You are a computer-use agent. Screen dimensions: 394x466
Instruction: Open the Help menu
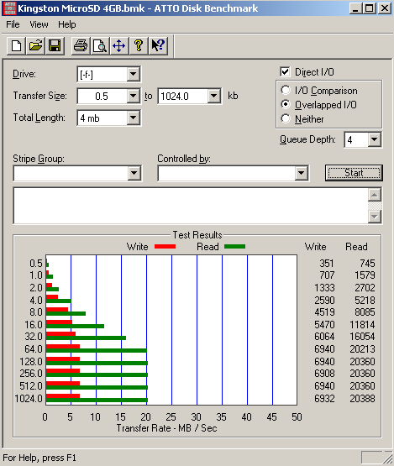[x=67, y=24]
